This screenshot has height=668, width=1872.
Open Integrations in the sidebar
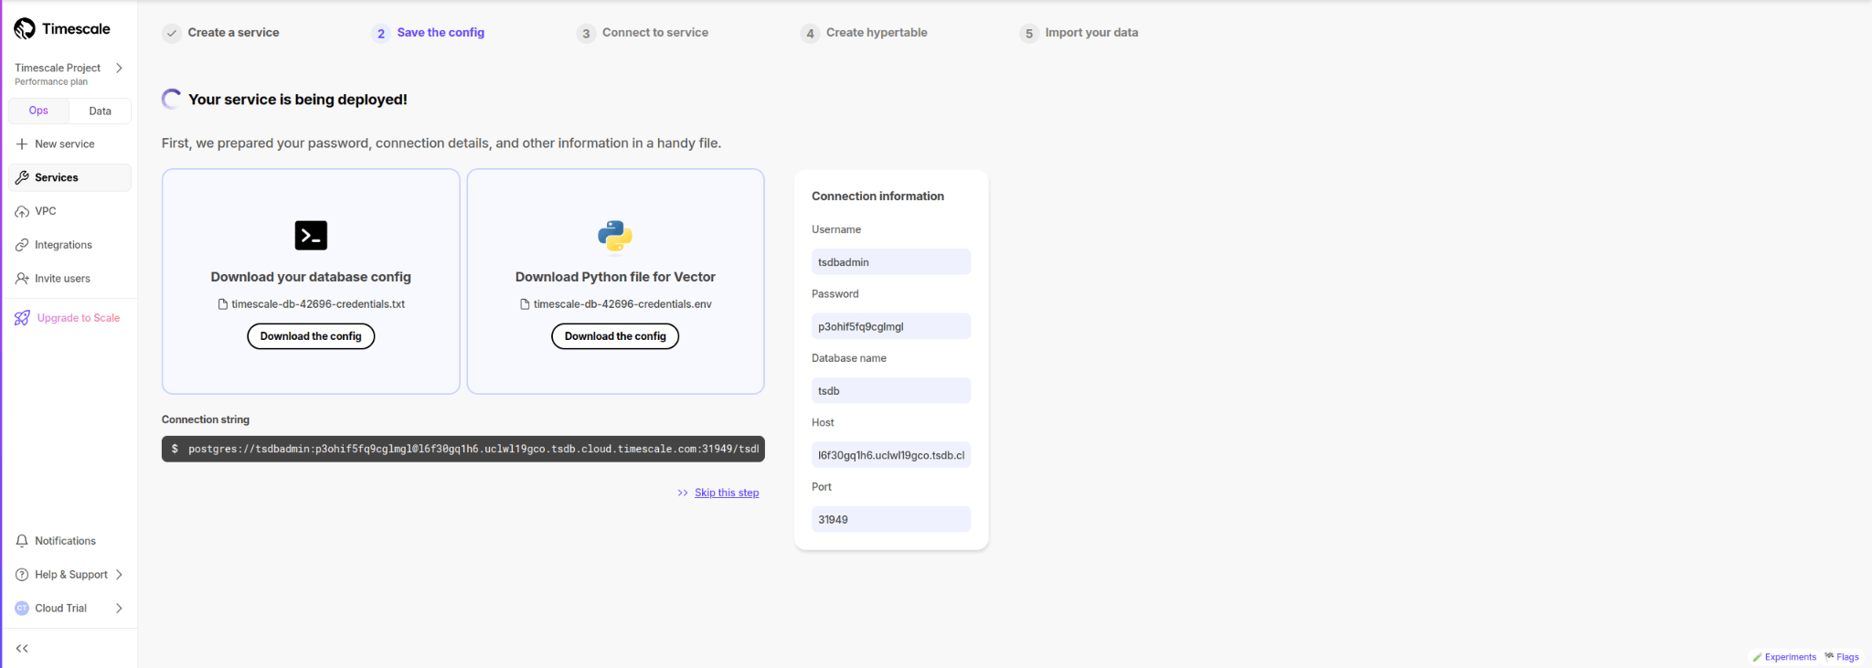pos(62,245)
